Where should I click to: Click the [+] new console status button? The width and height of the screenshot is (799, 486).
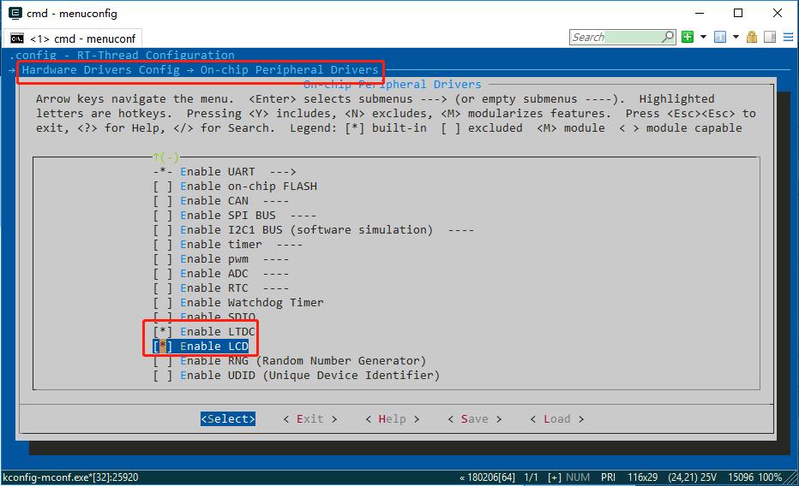click(555, 477)
